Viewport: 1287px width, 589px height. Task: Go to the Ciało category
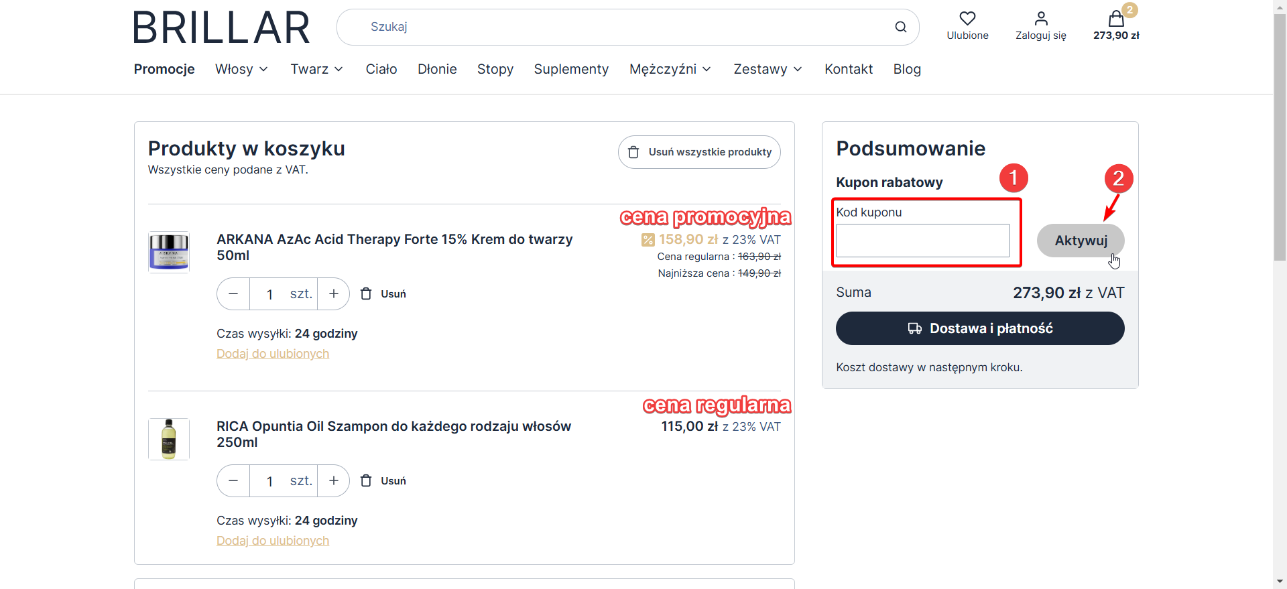[x=381, y=69]
